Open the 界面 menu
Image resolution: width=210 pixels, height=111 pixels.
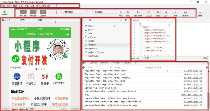click(x=27, y=6)
